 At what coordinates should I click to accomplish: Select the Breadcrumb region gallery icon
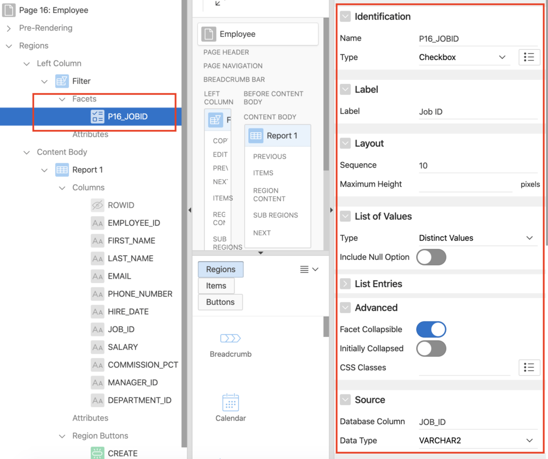[x=231, y=338]
